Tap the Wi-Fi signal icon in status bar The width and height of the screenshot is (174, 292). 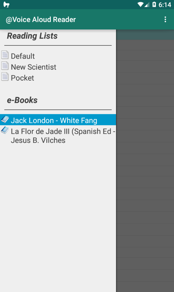pos(140,5)
